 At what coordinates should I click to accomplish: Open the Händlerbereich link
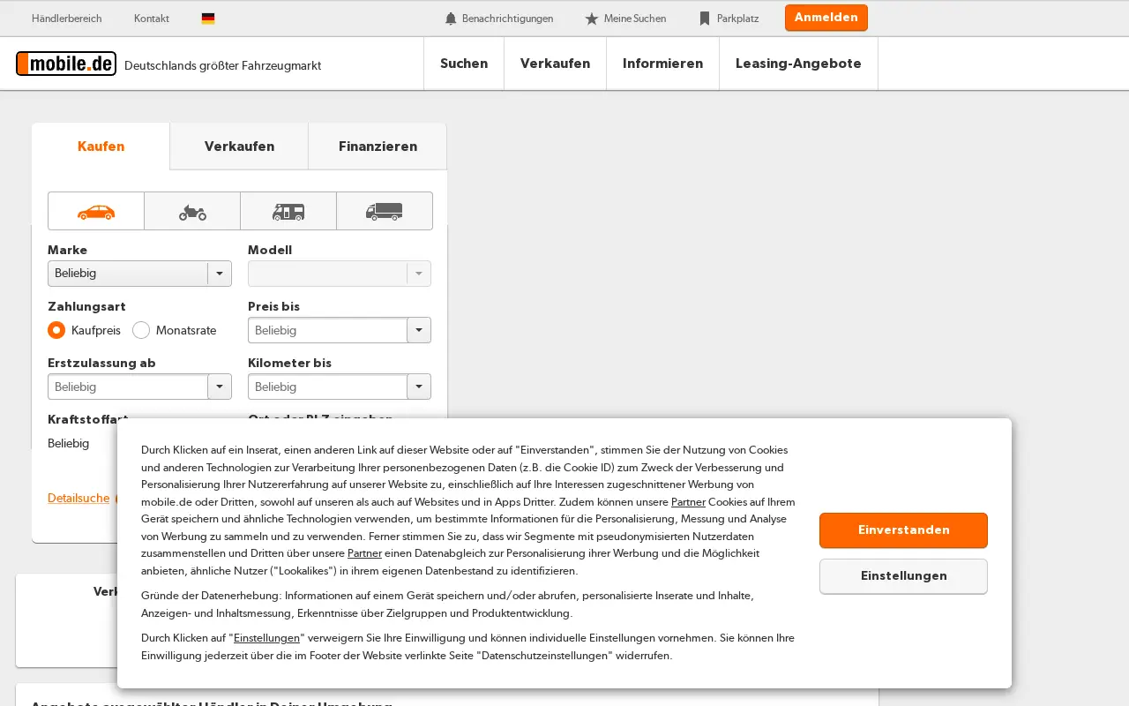point(66,19)
